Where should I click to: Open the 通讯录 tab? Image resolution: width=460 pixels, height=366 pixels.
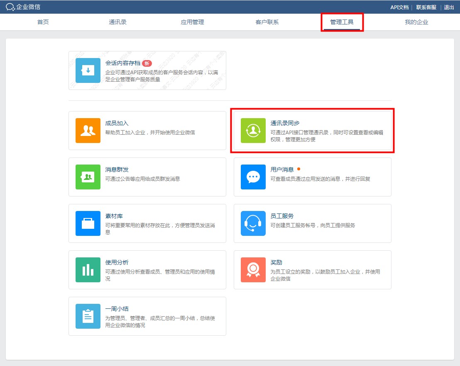(117, 22)
